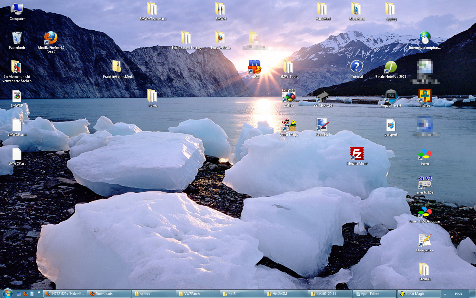Select the Vegas Pro 8.0 shortcut
Screen dimensions: 476x298
[391, 98]
